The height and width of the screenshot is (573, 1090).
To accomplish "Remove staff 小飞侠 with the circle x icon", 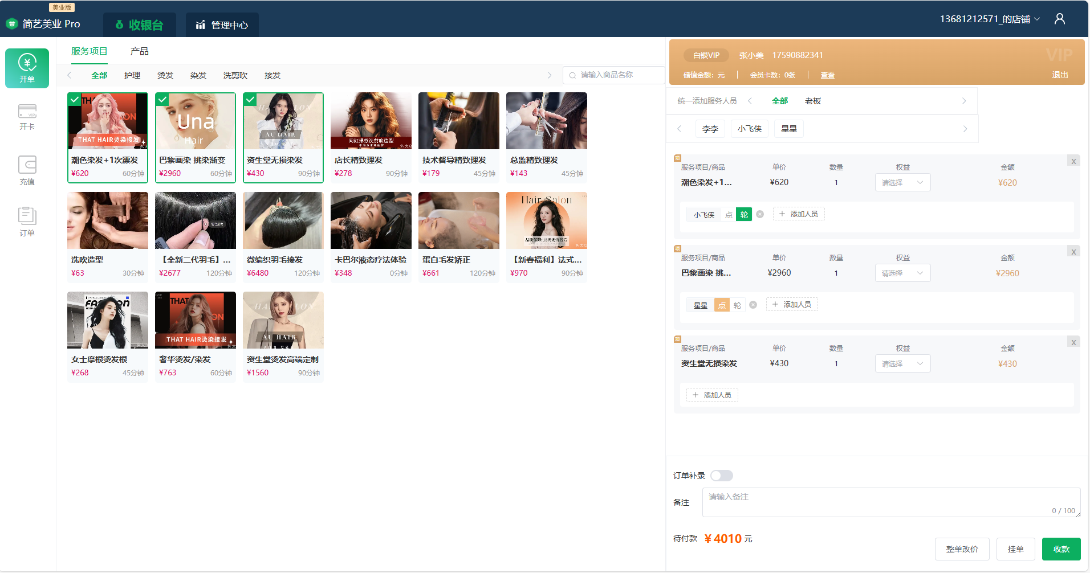I will pyautogui.click(x=760, y=214).
